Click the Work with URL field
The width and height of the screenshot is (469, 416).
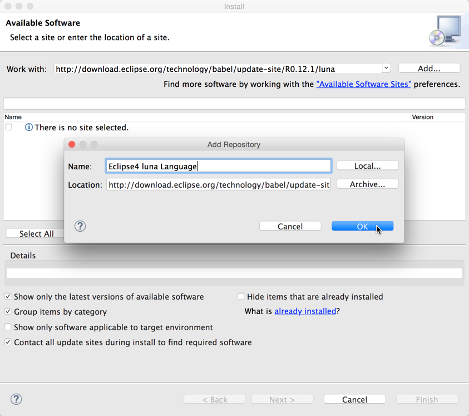pyautogui.click(x=218, y=68)
